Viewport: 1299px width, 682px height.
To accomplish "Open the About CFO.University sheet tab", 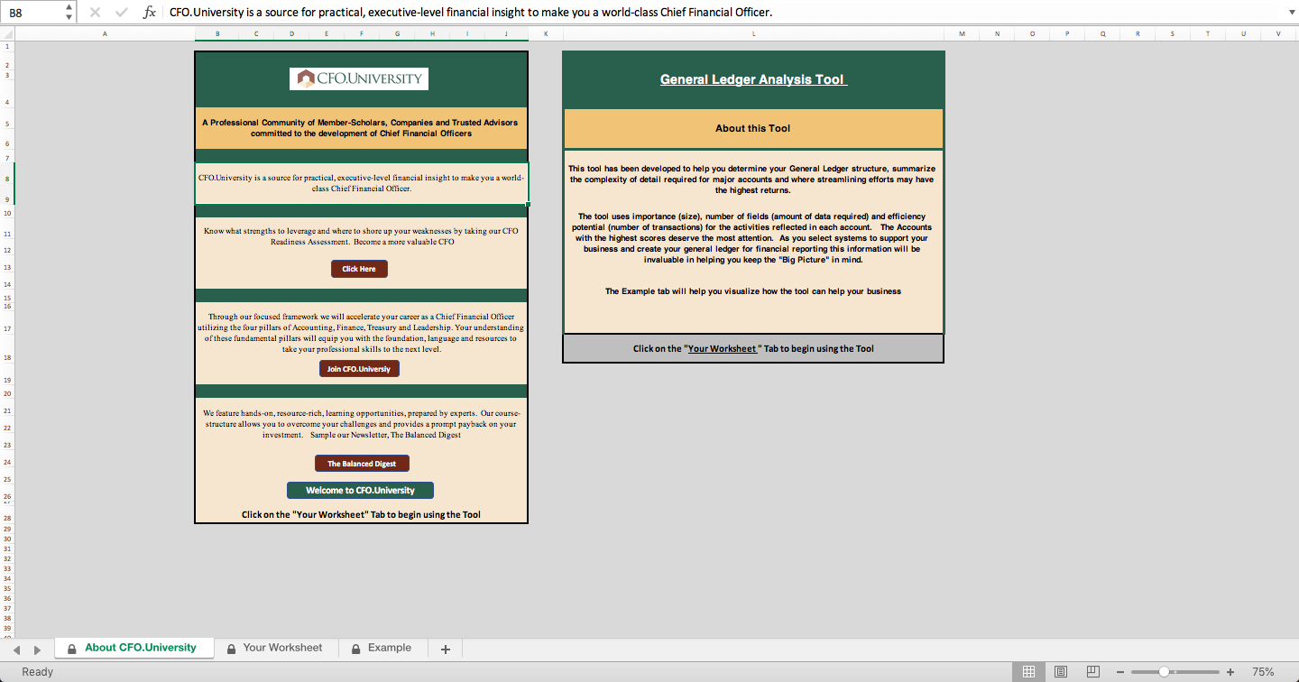I will 134,648.
